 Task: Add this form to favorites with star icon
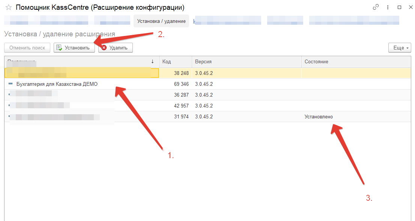point(9,7)
